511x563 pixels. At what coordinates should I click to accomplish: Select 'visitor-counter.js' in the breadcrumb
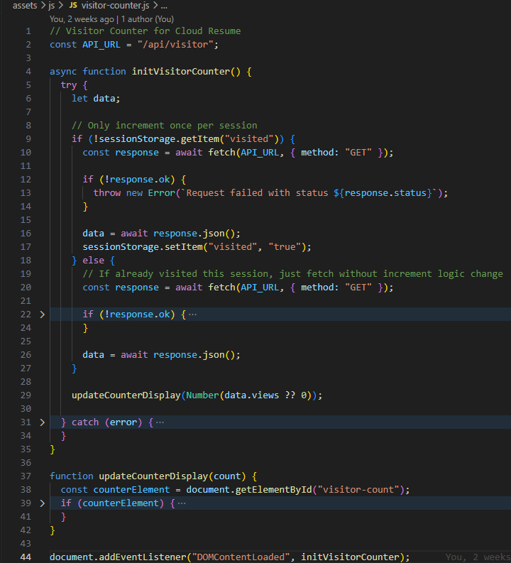[x=115, y=6]
